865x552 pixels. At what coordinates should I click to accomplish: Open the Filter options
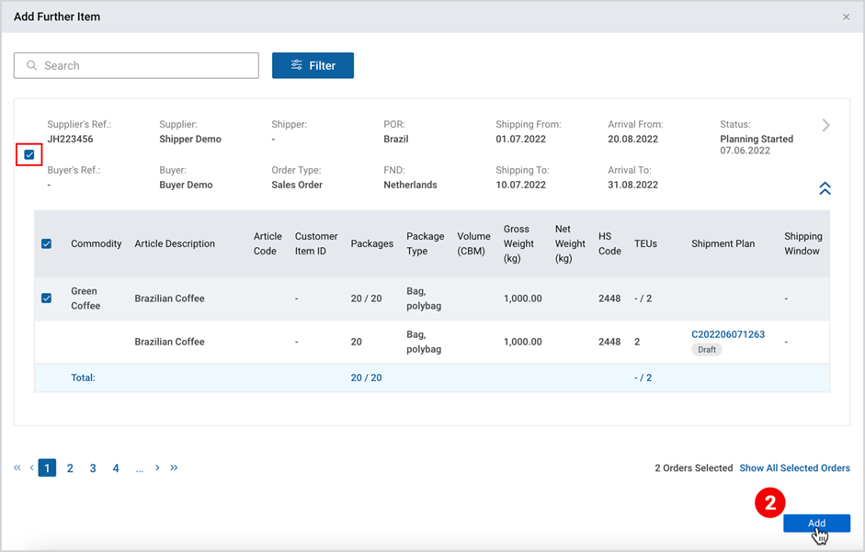click(313, 65)
